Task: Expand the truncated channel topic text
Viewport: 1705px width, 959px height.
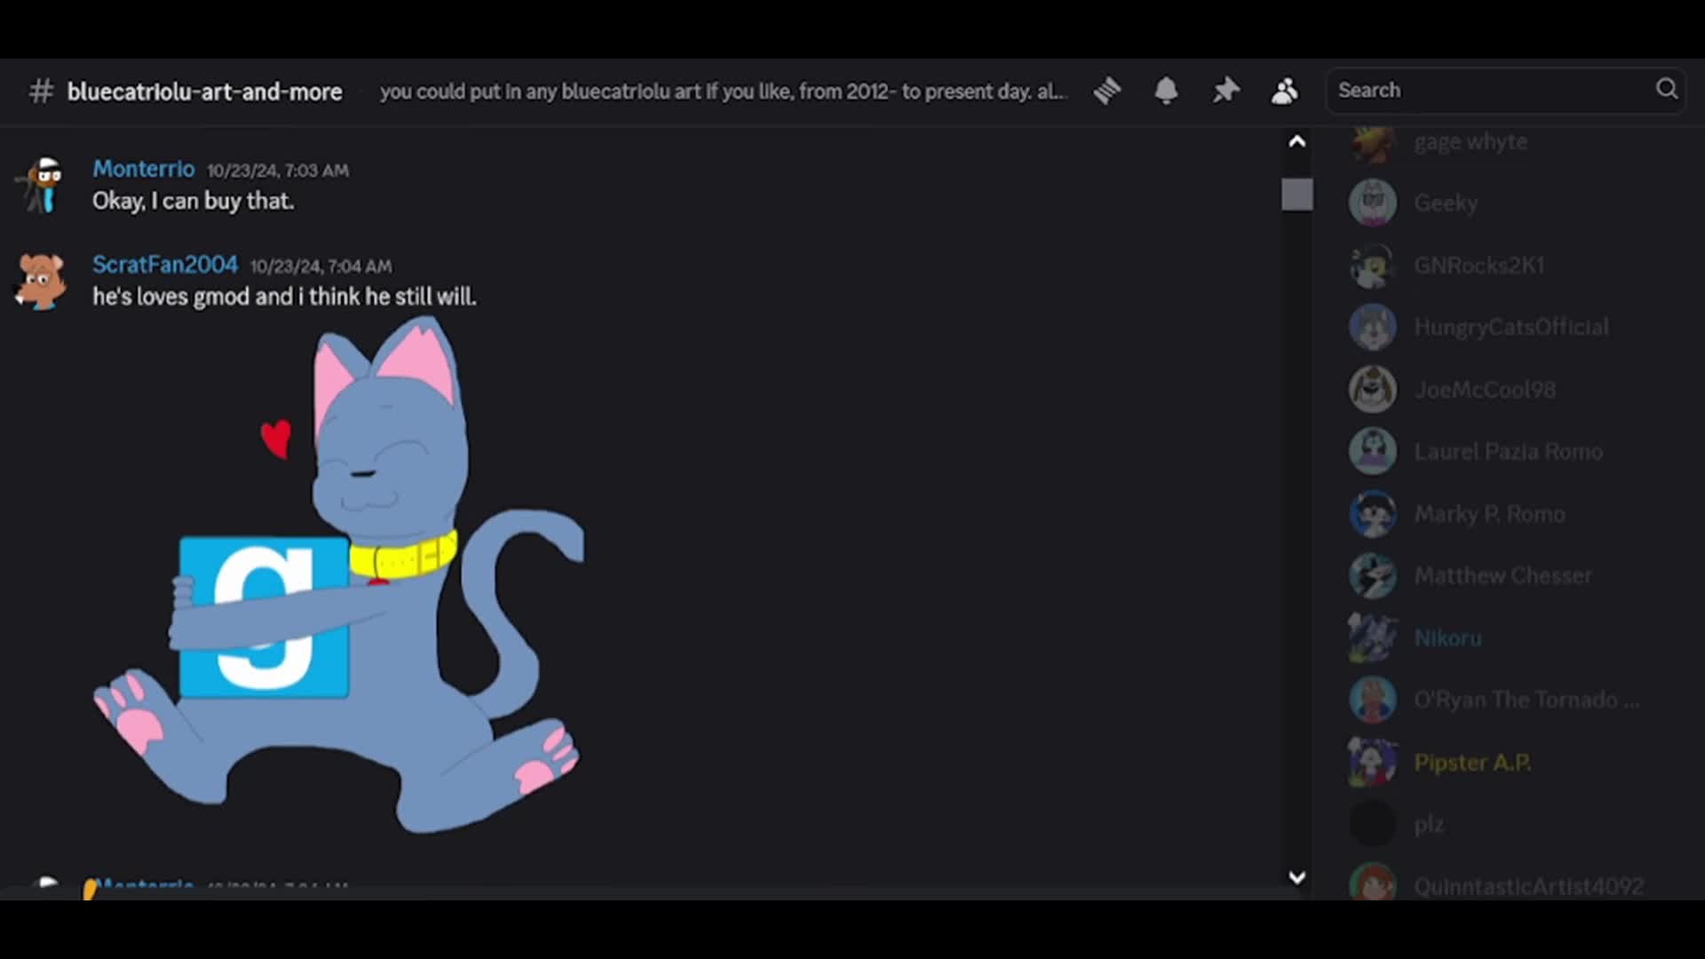Action: (x=723, y=91)
